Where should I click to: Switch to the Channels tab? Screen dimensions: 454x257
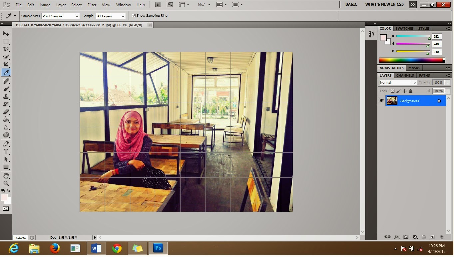coord(405,75)
